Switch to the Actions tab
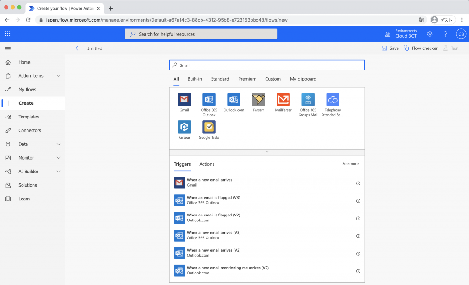Screen dimensions: 469x285 (x=207, y=164)
